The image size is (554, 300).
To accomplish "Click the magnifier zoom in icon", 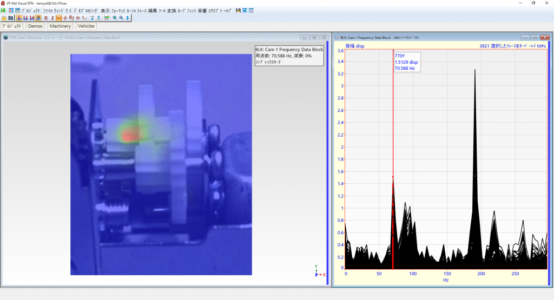I will click(115, 18).
